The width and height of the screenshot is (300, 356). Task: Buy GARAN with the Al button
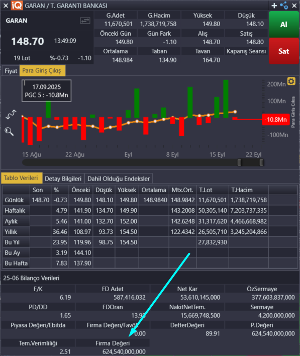[x=283, y=24]
